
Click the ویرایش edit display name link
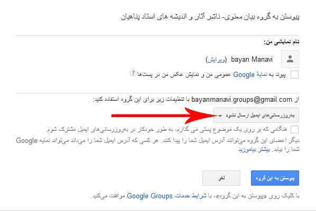[x=216, y=60]
